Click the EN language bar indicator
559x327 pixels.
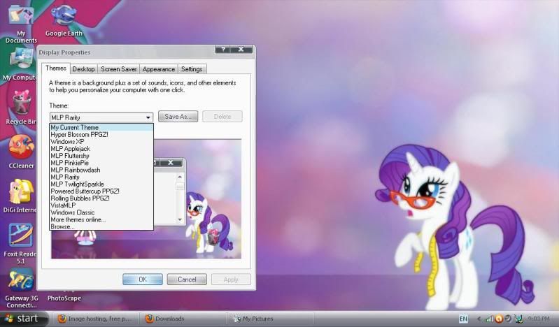pos(463,319)
